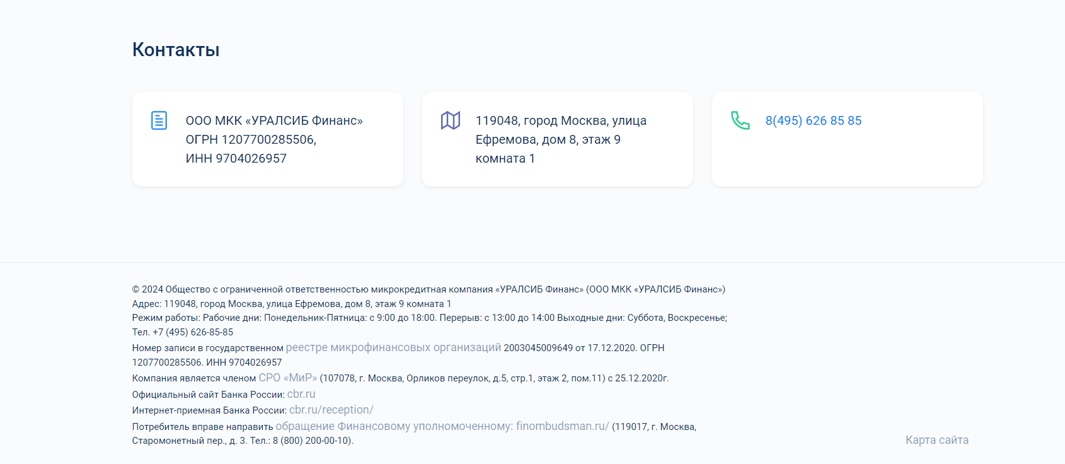Click the footer Тел. +7 (495) 626-85-85 text

(183, 332)
